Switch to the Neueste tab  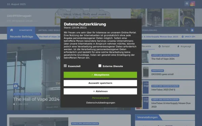146,46
